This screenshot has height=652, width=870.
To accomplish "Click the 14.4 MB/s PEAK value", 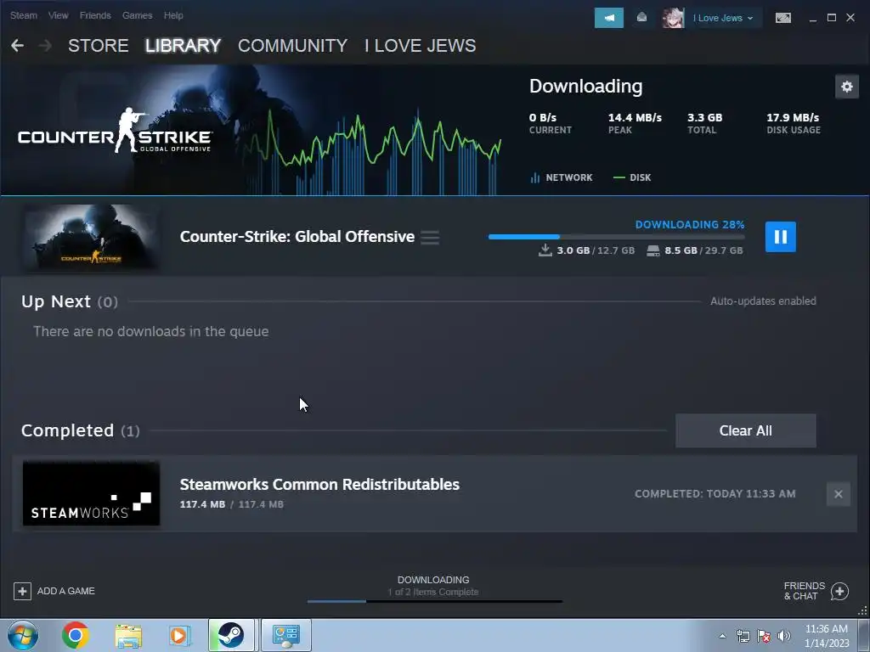I will point(635,117).
